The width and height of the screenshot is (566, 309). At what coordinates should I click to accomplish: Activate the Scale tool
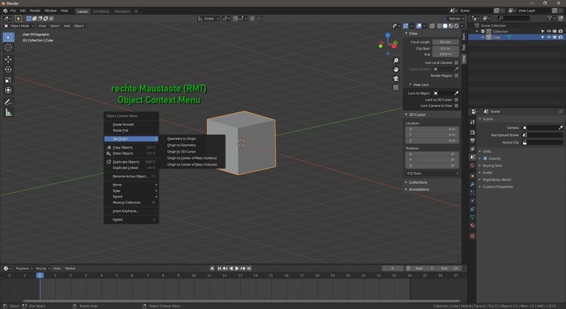8,80
